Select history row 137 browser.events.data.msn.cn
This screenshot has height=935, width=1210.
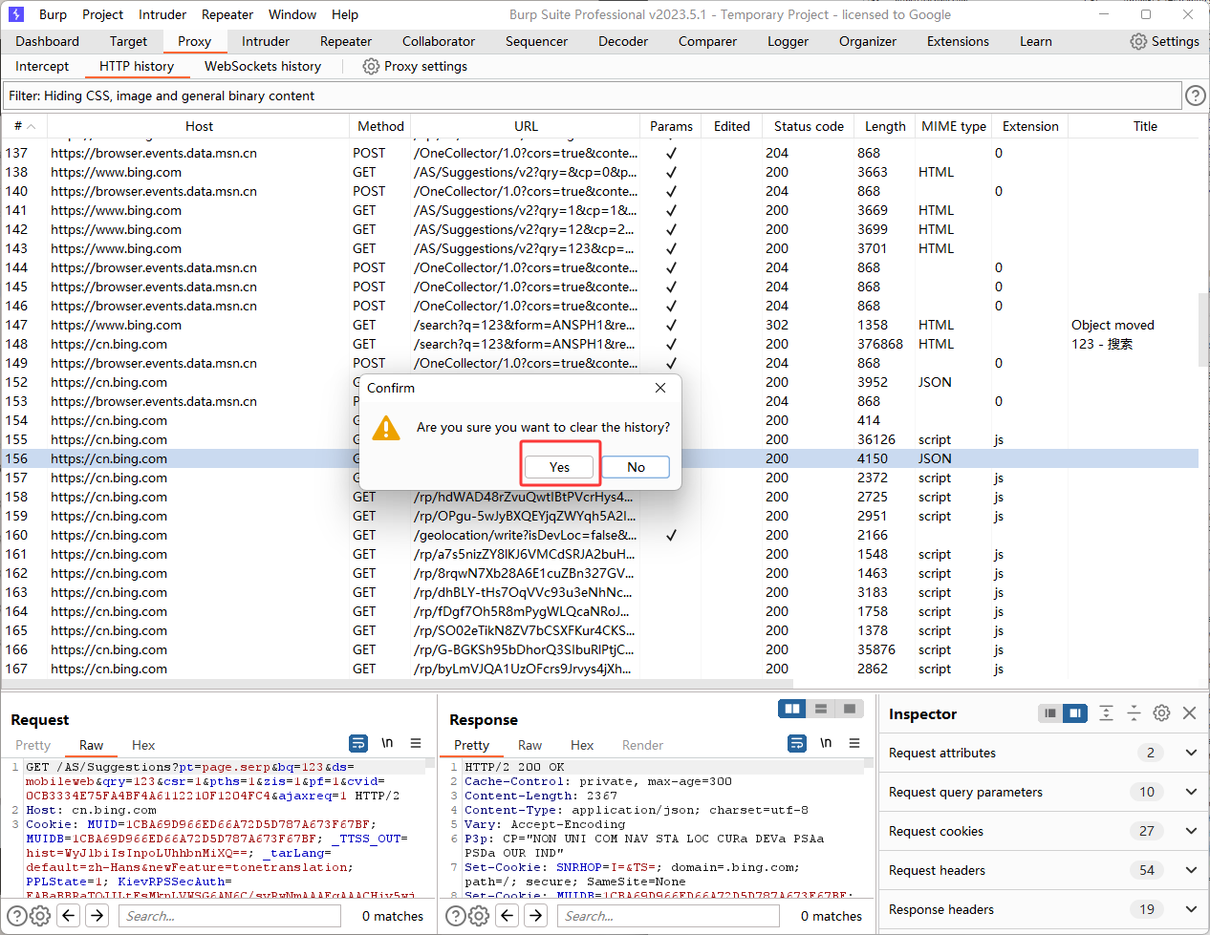[600, 153]
